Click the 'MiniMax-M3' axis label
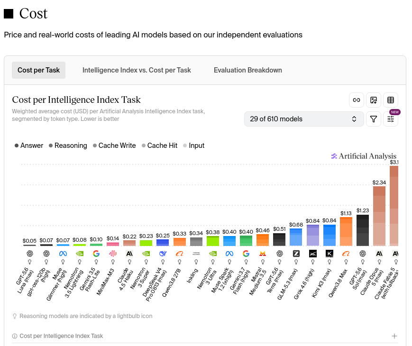This screenshot has height=346, width=412. (105, 282)
